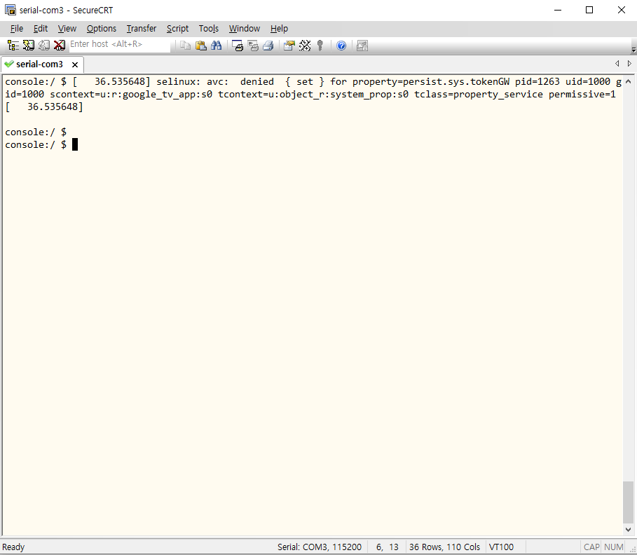Open the File menu
Screen dimensions: 637x555
(x=17, y=29)
